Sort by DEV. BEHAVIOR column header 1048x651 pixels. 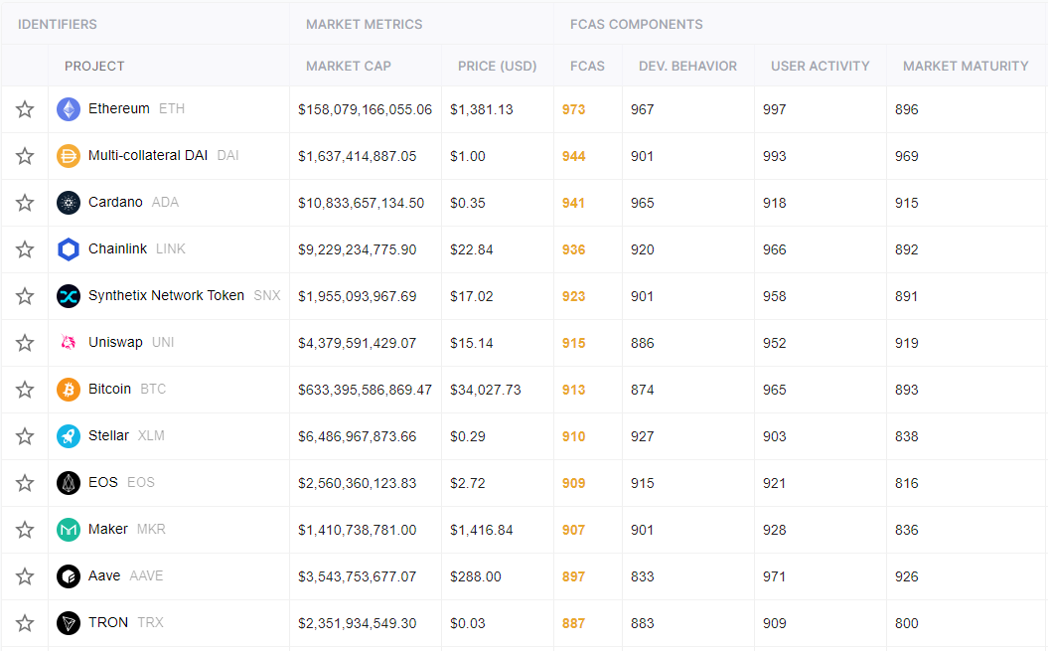coord(687,67)
